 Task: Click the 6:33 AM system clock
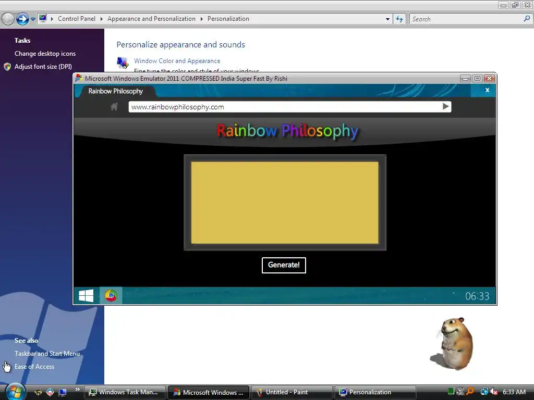click(514, 392)
